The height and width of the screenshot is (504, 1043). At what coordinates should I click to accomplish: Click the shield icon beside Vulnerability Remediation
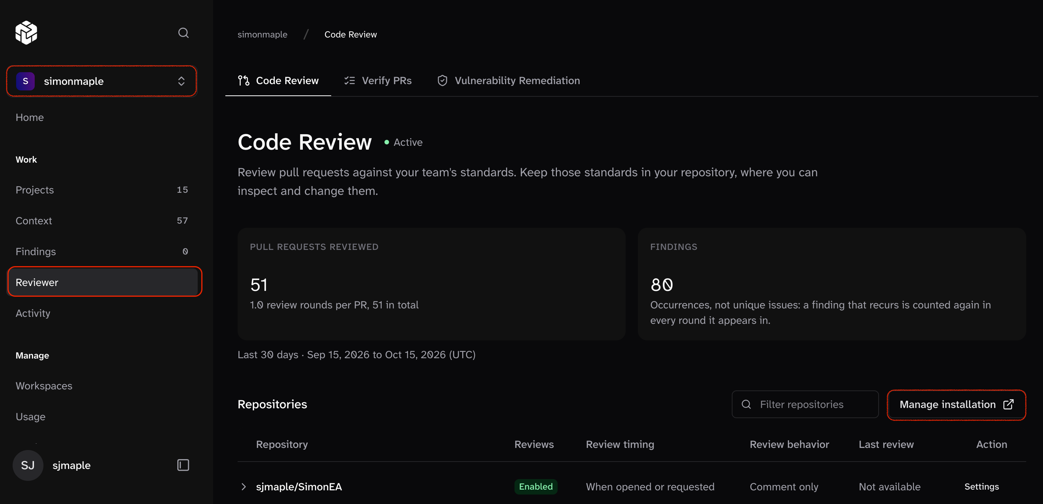click(442, 81)
